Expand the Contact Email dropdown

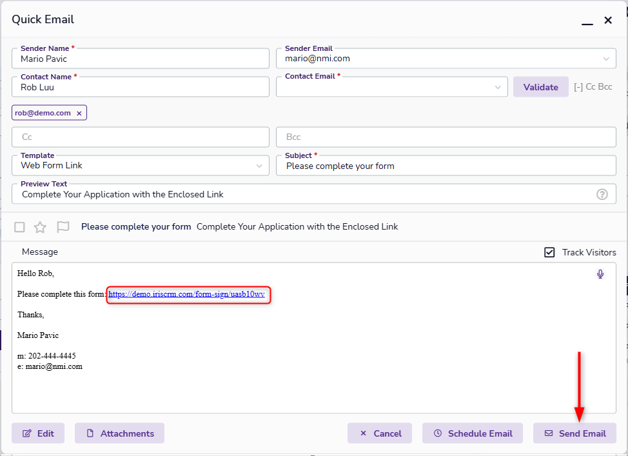pyautogui.click(x=498, y=87)
